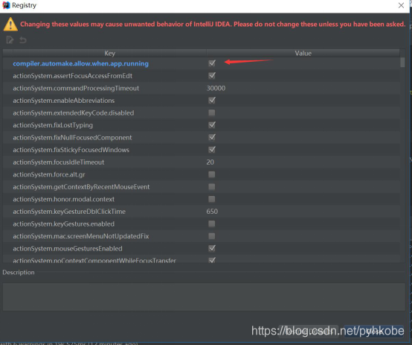Viewport: 412px width, 345px height.
Task: Select the actionSystem.getContextByRecentMouseEvent key
Action: [82, 187]
